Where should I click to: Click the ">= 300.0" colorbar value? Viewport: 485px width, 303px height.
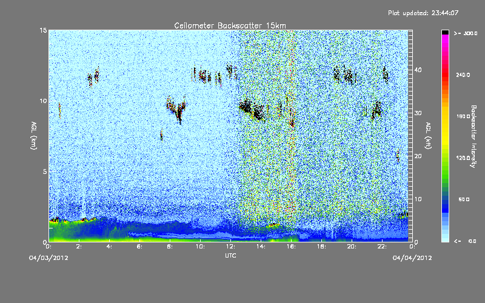pos(466,33)
